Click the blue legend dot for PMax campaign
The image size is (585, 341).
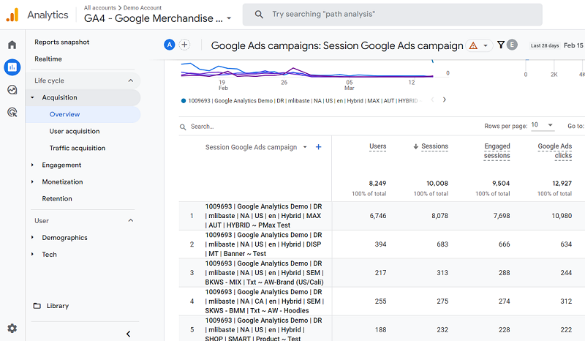(x=184, y=101)
